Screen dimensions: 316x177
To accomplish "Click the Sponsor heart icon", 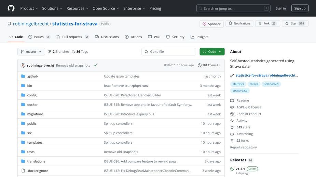I will (x=204, y=24).
